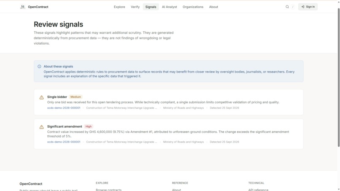Viewport: 340px width, 191px height.
Task: Click the Sign in button
Action: click(308, 7)
